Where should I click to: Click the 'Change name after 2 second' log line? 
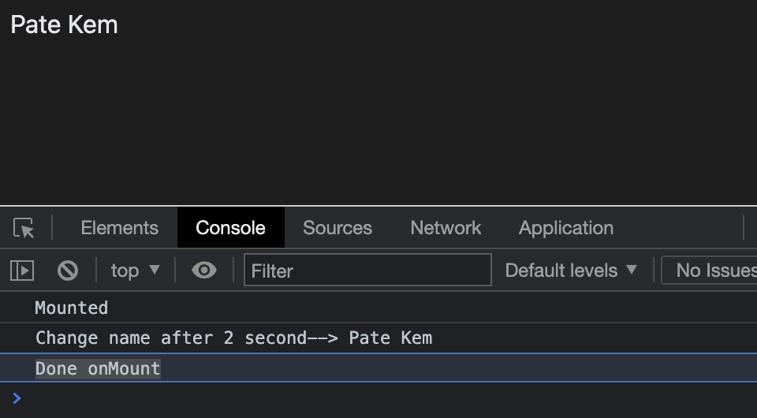point(233,338)
